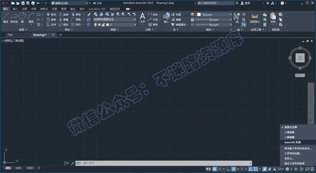This screenshot has height=173, width=316.
Task: Click the 线性 linear dimension tool
Action: pyautogui.click(x=153, y=15)
